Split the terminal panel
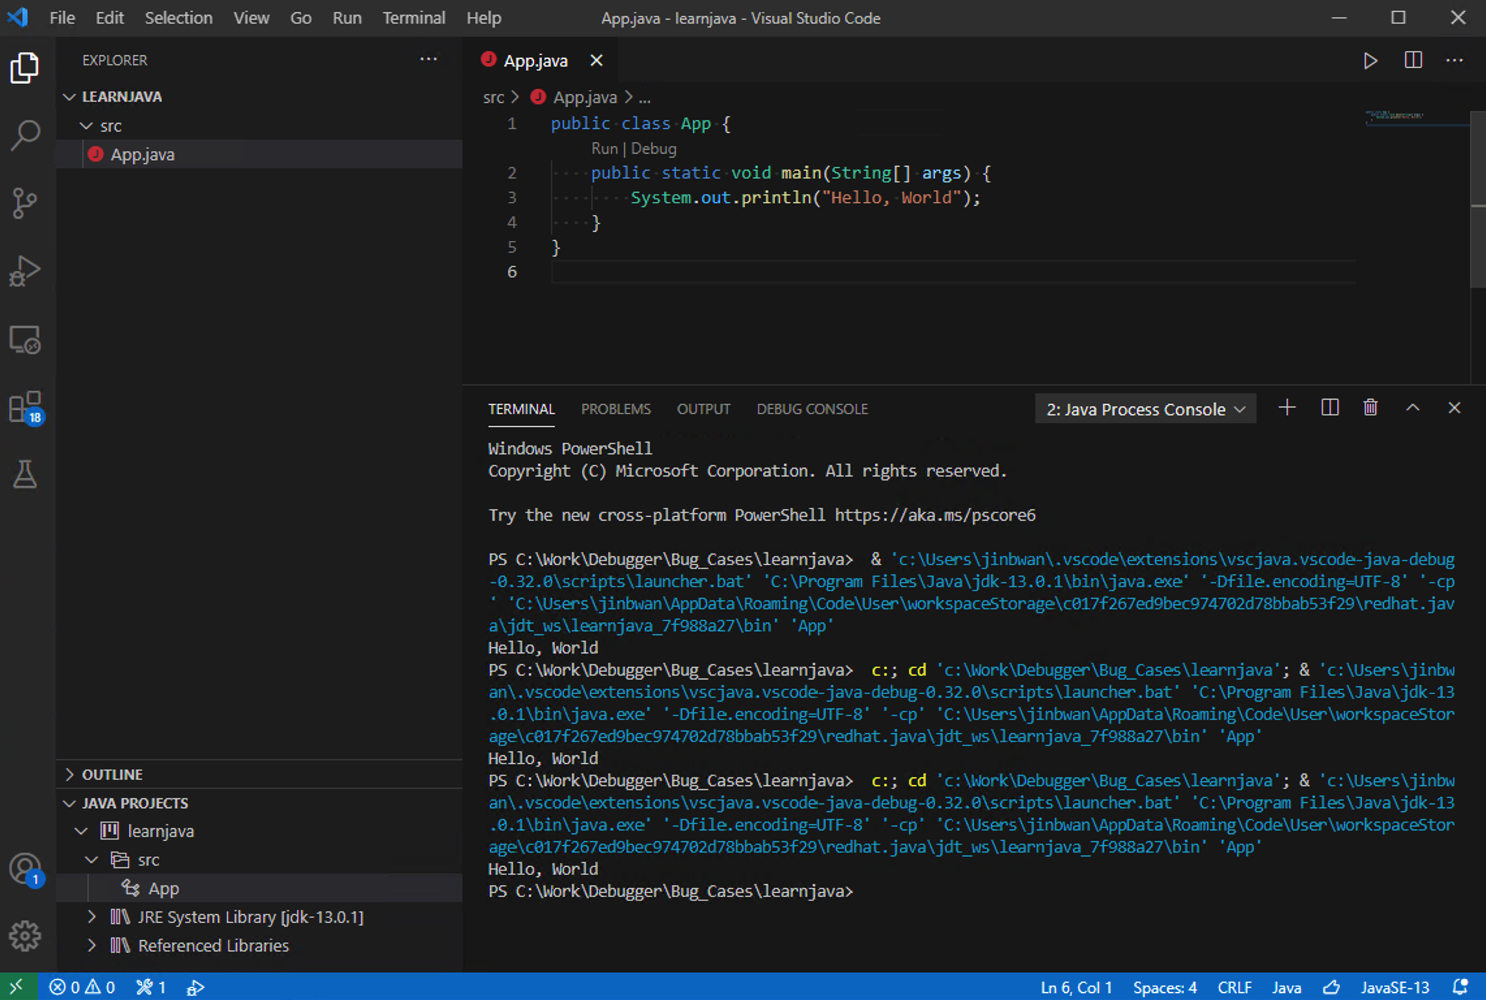 pos(1330,408)
